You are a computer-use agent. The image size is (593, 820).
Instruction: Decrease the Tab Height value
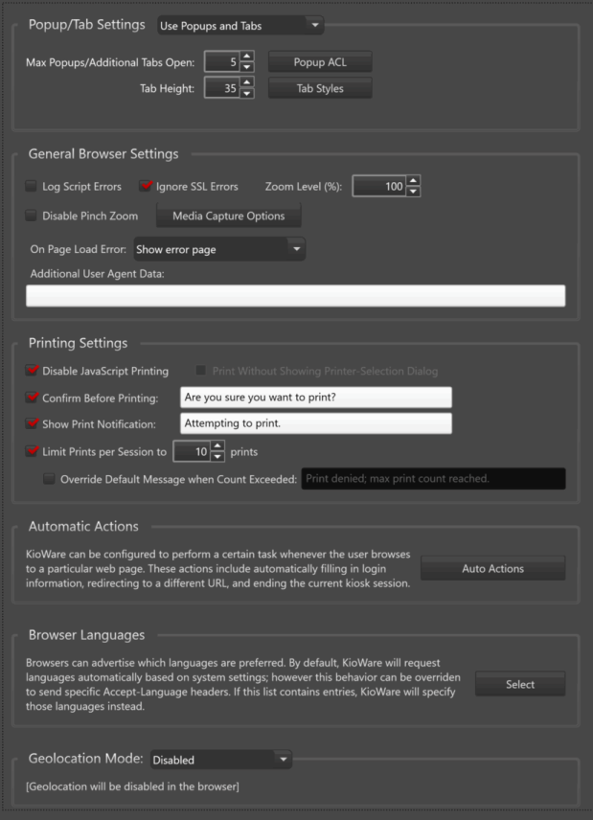pos(247,93)
